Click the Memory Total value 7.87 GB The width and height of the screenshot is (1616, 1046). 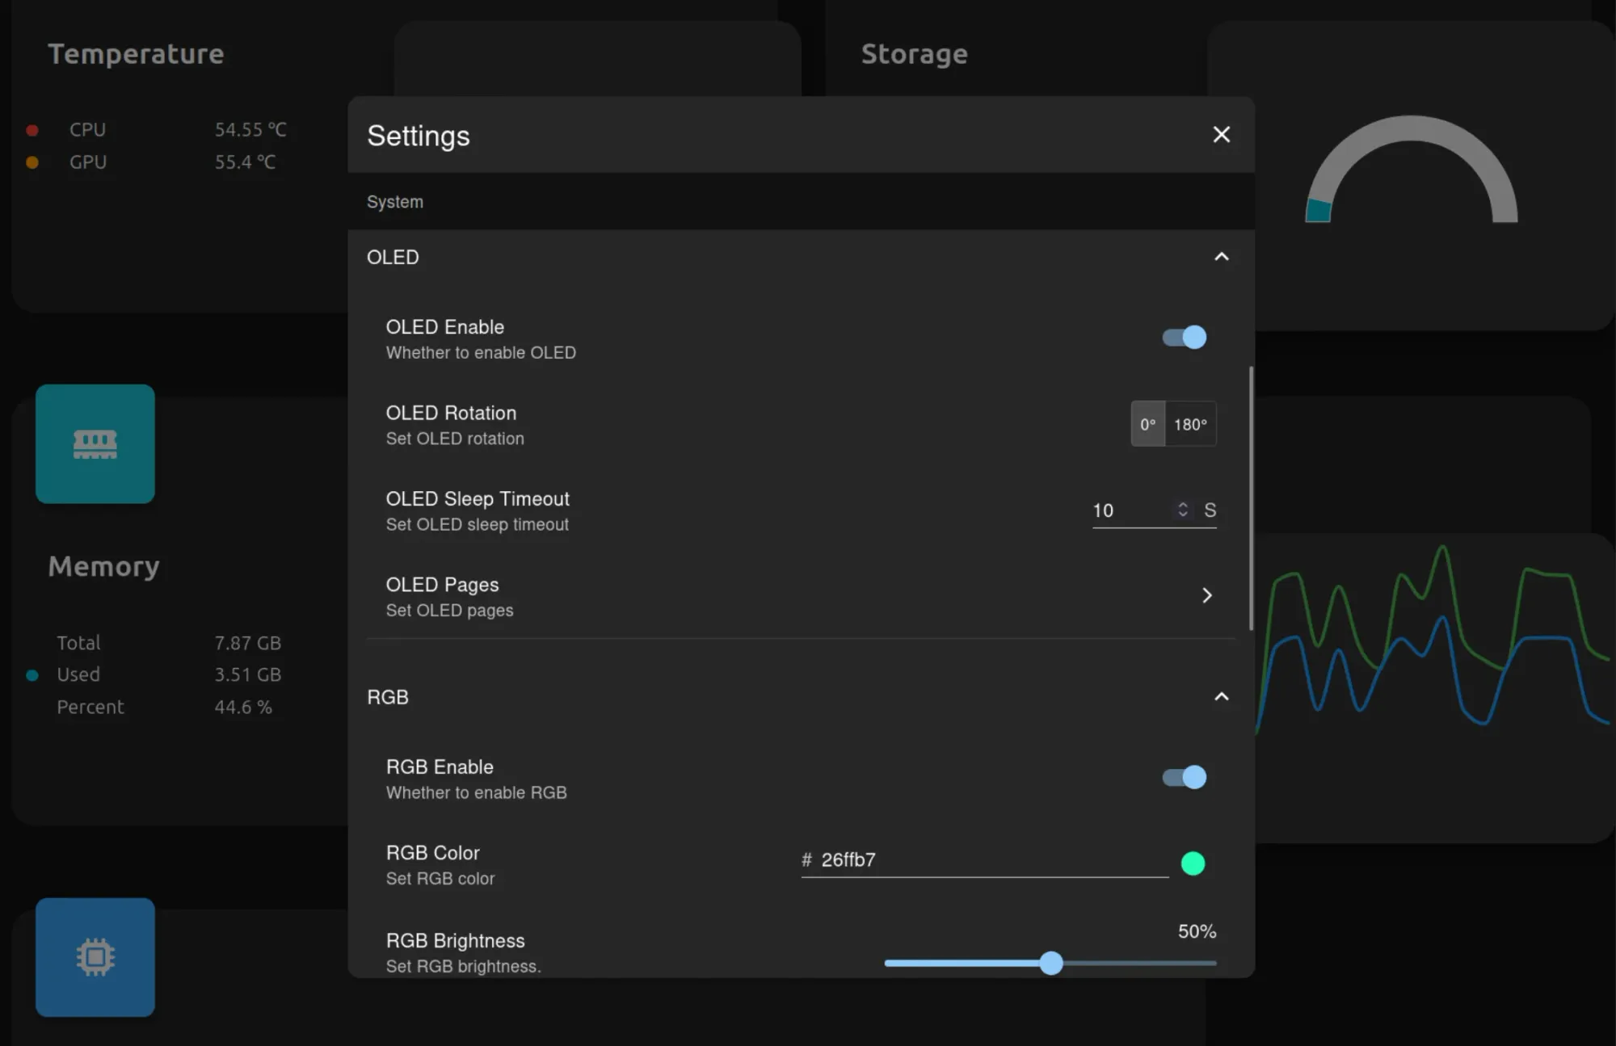tap(247, 643)
